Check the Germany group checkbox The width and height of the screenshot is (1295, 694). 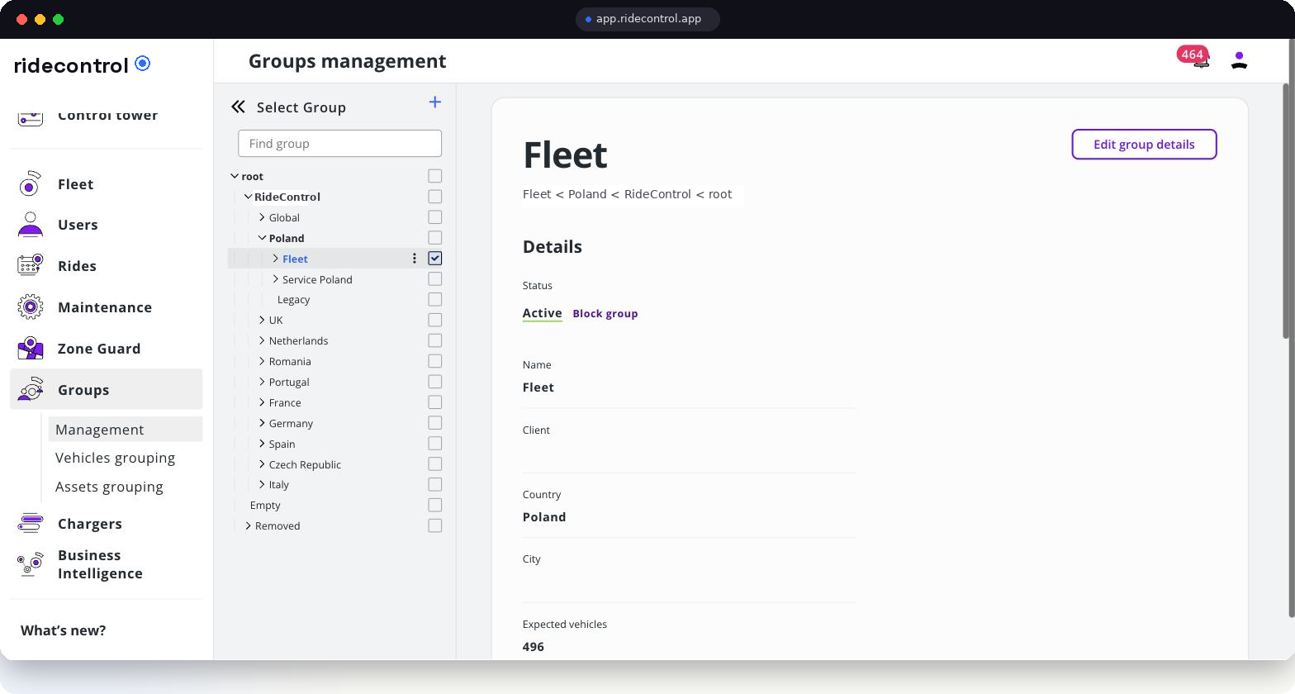pyautogui.click(x=435, y=423)
